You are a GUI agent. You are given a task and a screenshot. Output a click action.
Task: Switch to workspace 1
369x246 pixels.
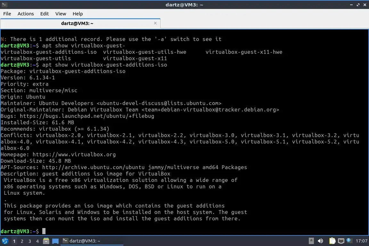pyautogui.click(x=14, y=241)
